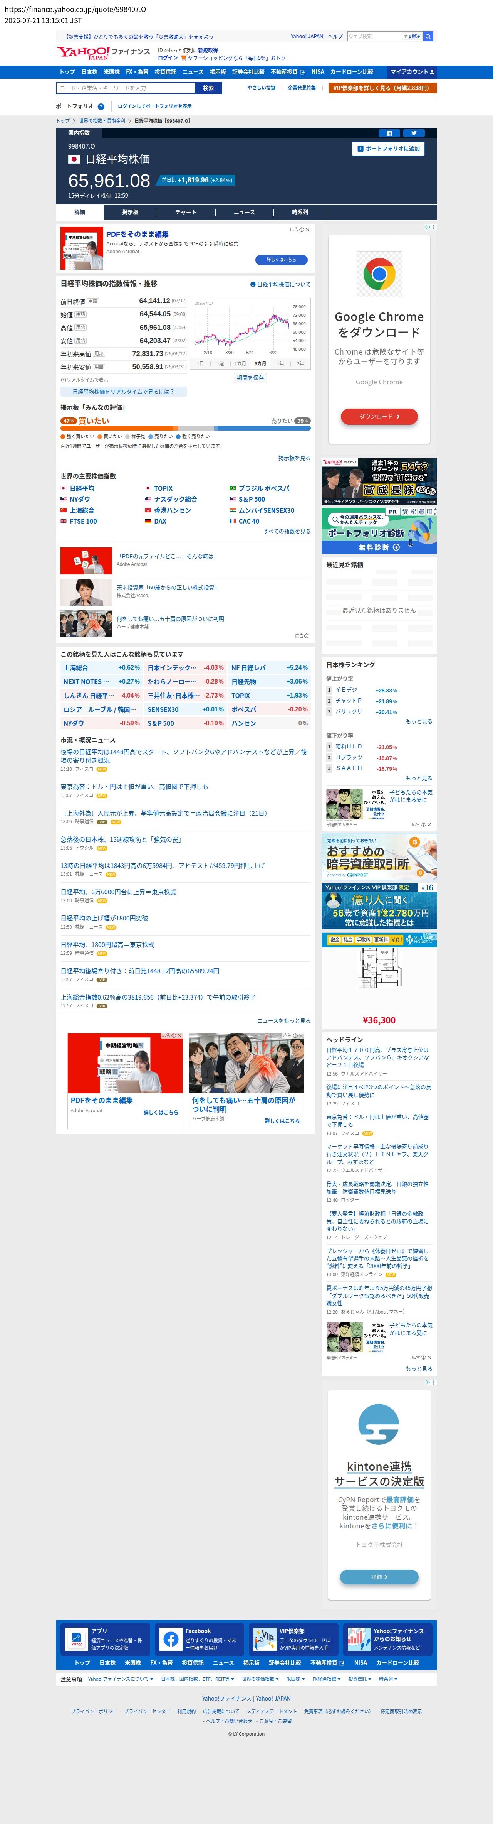This screenshot has height=1824, width=493.
Task: Select the 1年 chart period
Action: [280, 363]
